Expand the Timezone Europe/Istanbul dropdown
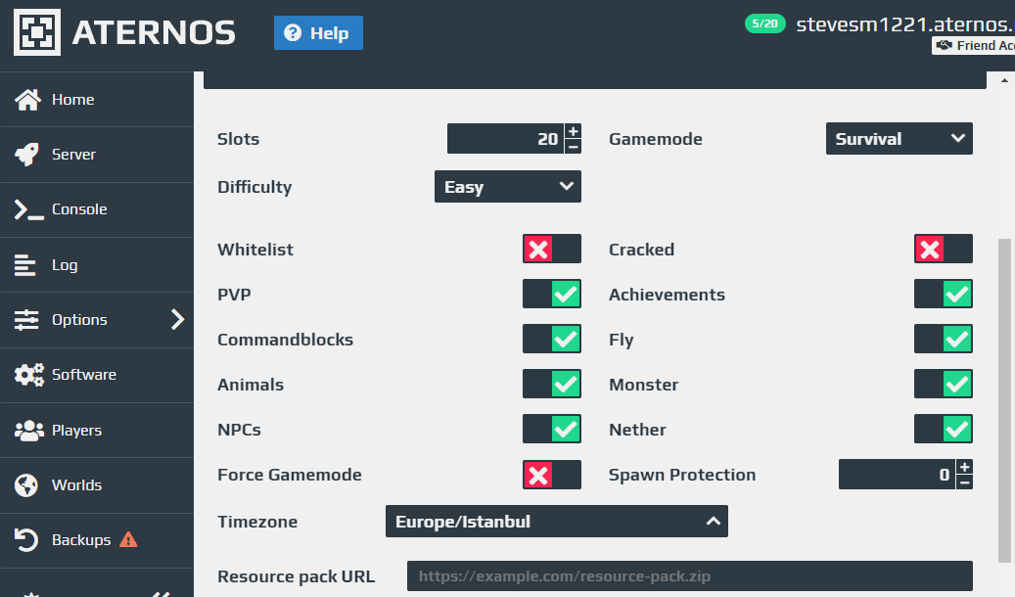This screenshot has width=1015, height=597. [x=556, y=522]
